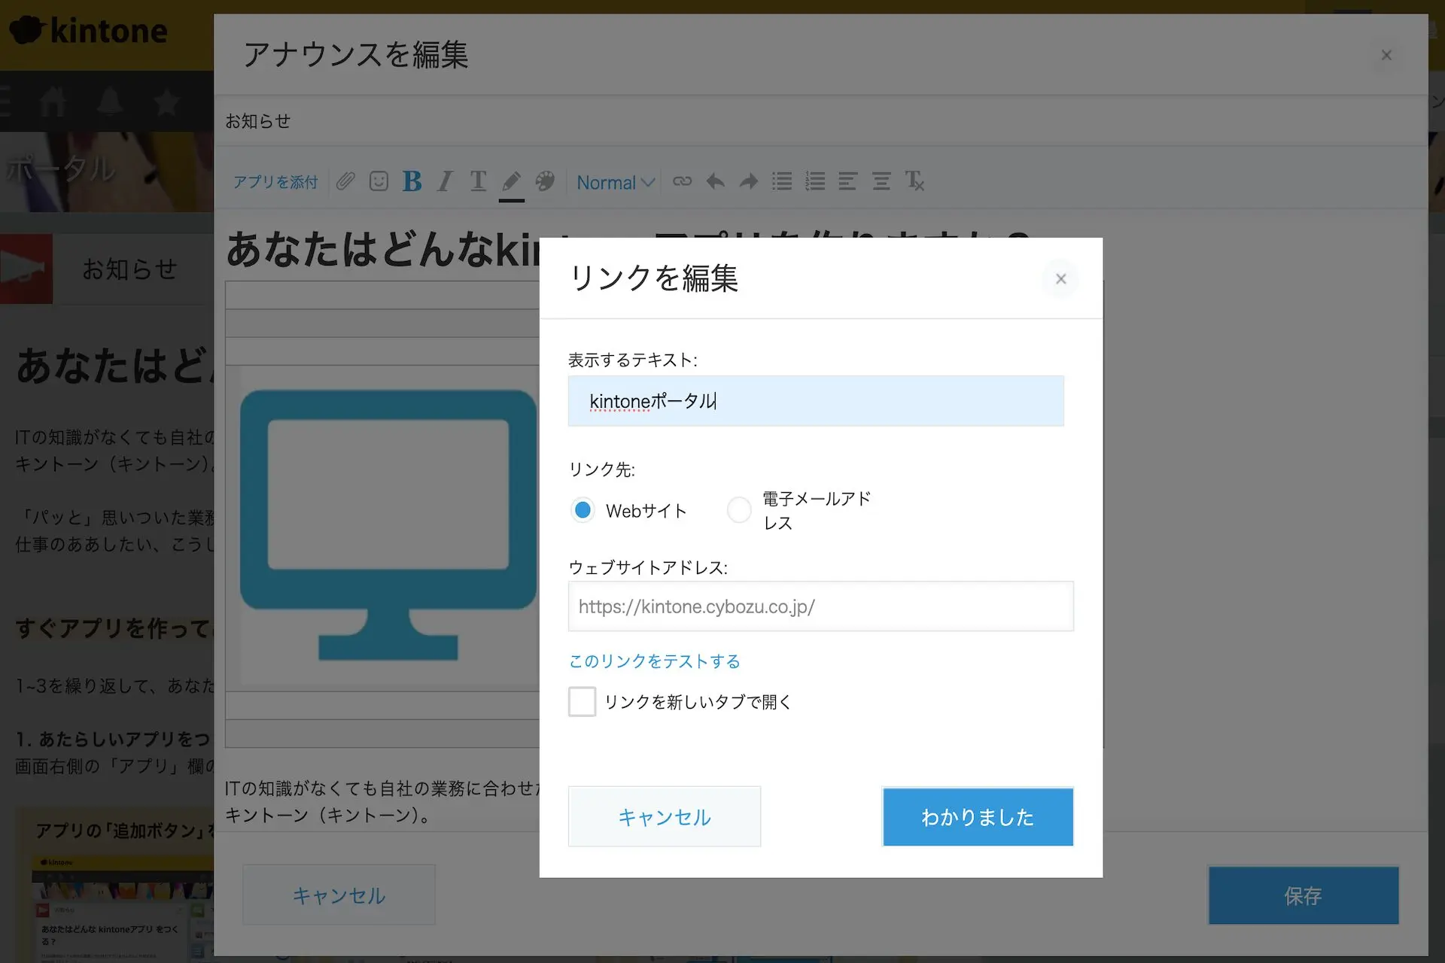Go to the portal home icon
The height and width of the screenshot is (963, 1445).
point(53,101)
